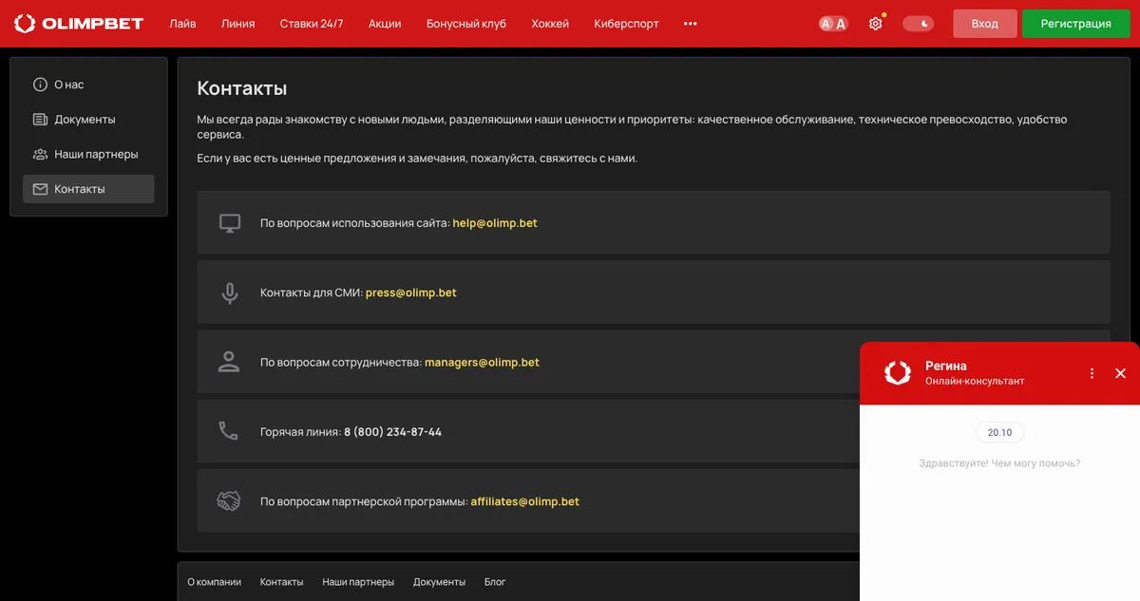Viewport: 1140px width, 601px height.
Task: Open managers@olimp.bet email link
Action: point(482,362)
